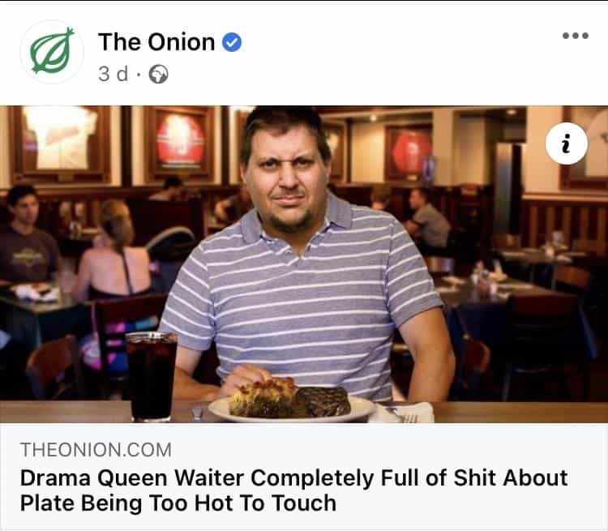Screen dimensions: 608x531
Task: Click the globe public audience icon
Action: coord(159,74)
